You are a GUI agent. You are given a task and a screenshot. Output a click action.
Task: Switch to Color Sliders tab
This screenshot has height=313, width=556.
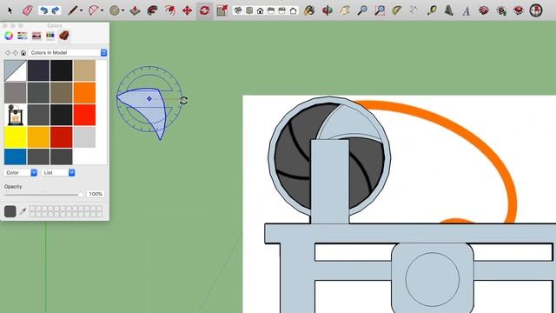pos(23,36)
